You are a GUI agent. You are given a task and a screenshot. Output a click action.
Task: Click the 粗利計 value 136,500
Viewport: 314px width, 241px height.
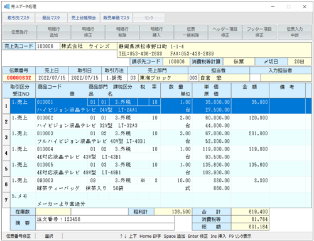[173, 211]
